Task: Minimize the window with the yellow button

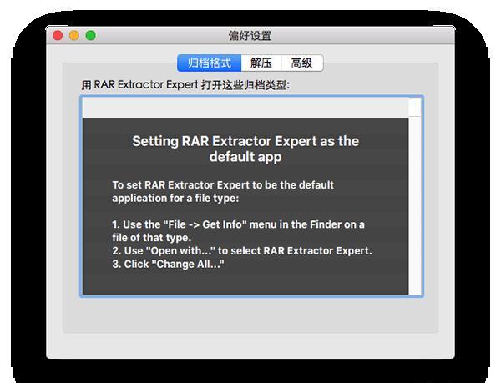Action: [74, 35]
